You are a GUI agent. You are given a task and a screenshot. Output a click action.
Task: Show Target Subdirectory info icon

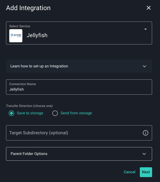click(x=145, y=133)
